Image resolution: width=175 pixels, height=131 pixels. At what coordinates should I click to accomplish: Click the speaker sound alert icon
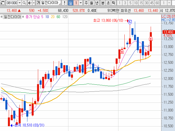point(29,3)
